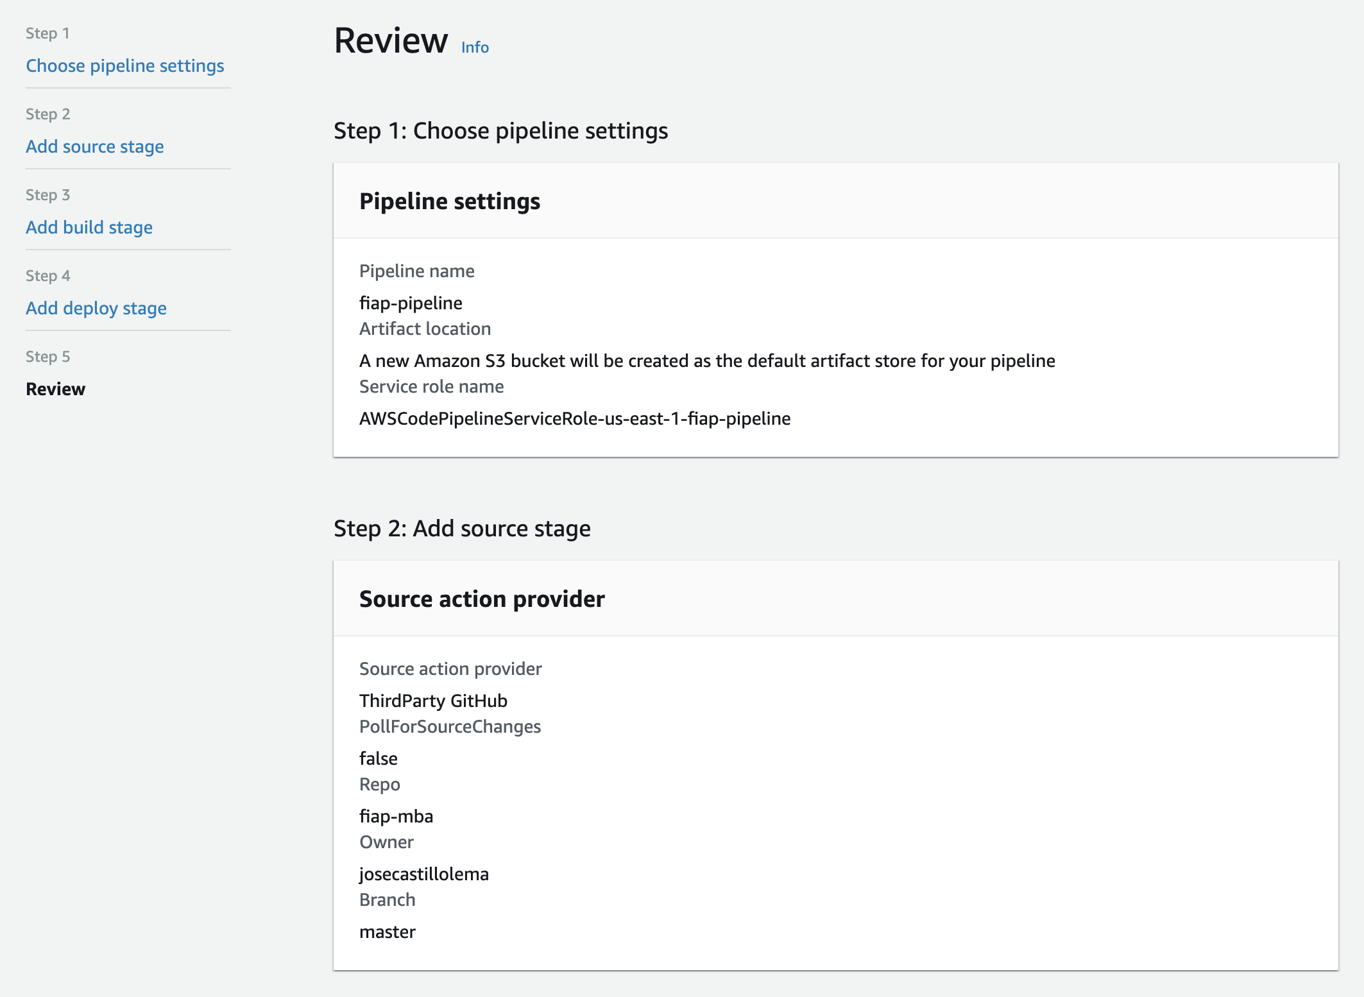Select the current Review step
Screen dimensions: 1364x997
click(x=56, y=389)
